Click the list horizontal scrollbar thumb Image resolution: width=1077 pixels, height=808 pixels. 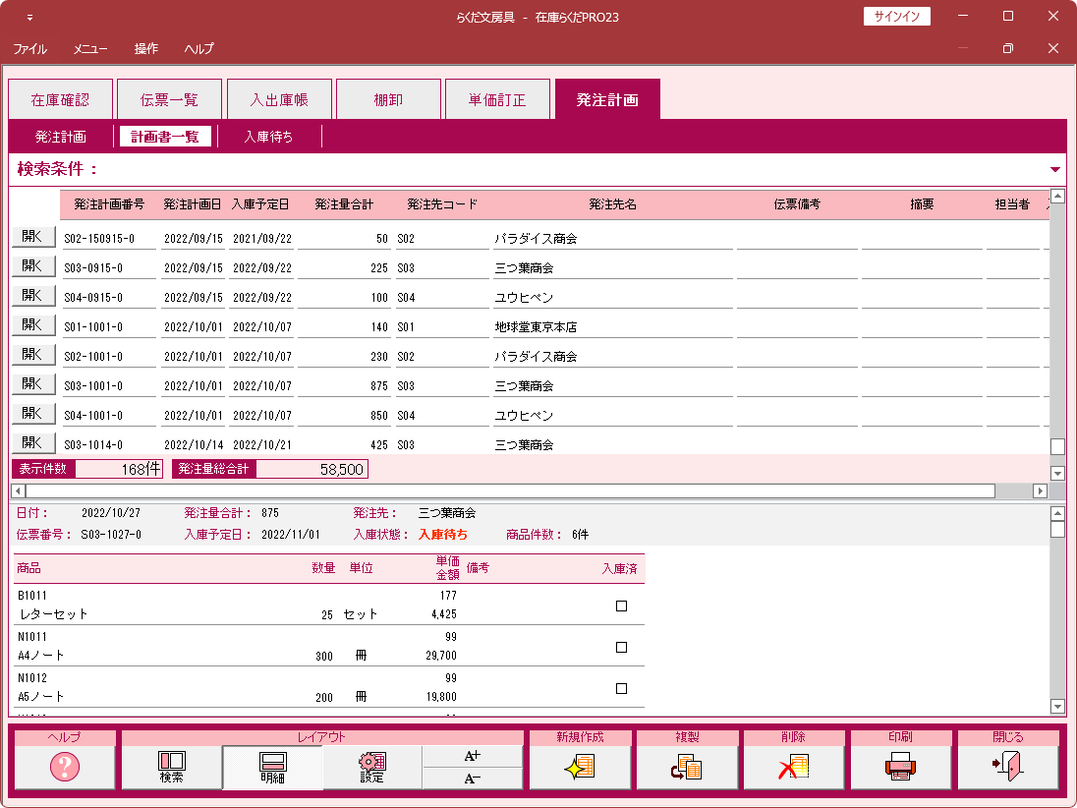(510, 491)
